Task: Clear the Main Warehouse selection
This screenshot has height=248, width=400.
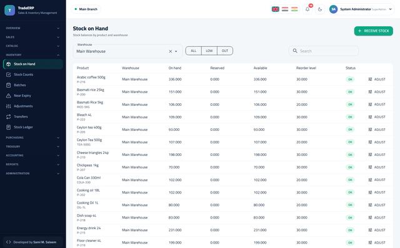Action: (171, 51)
